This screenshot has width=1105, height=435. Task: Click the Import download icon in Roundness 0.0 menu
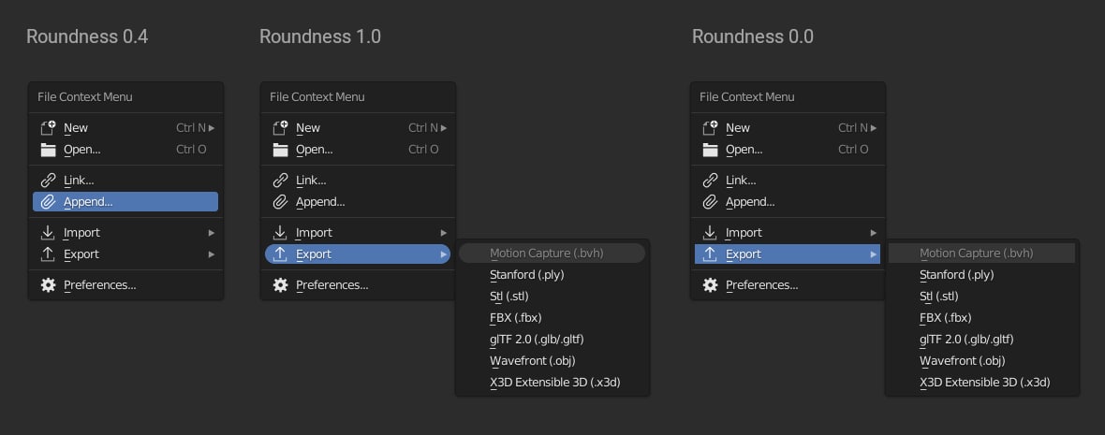tap(711, 232)
